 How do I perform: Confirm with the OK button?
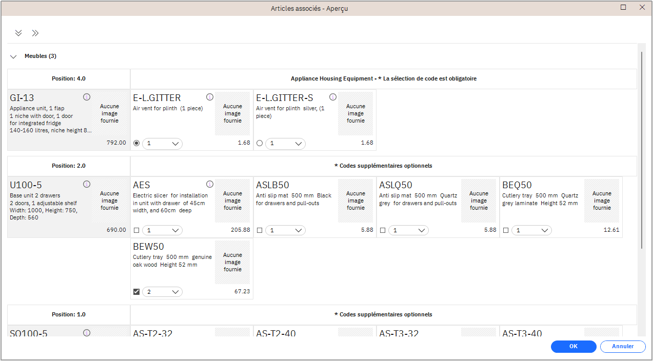(573, 347)
